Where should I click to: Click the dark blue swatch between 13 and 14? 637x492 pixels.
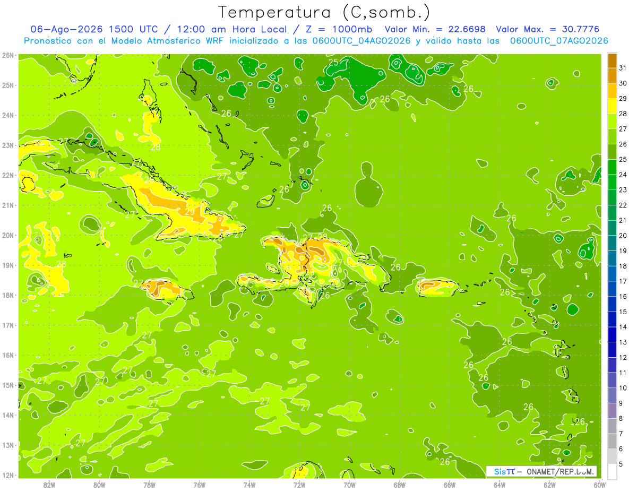[x=612, y=334]
